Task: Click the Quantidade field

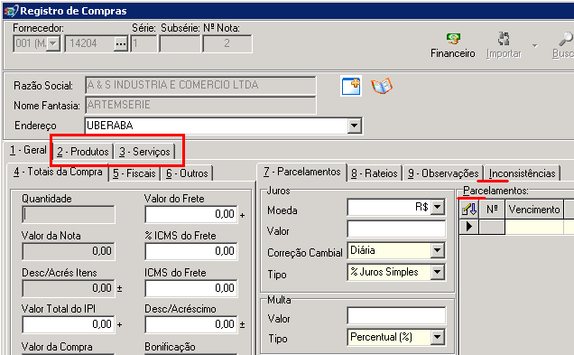Action: [x=69, y=214]
